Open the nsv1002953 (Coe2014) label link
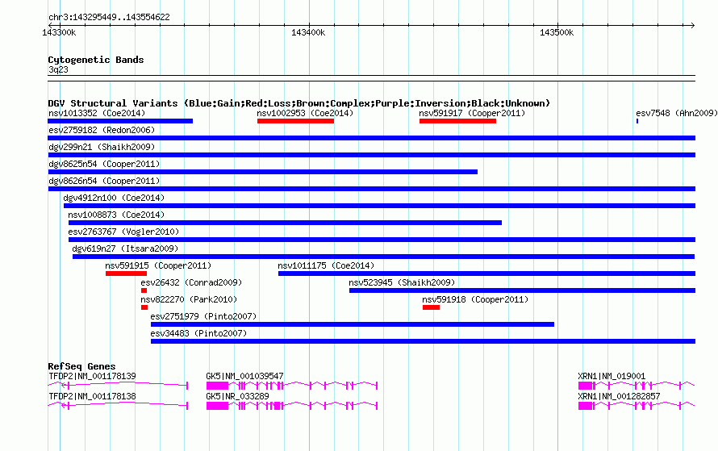The width and height of the screenshot is (718, 451). (305, 113)
